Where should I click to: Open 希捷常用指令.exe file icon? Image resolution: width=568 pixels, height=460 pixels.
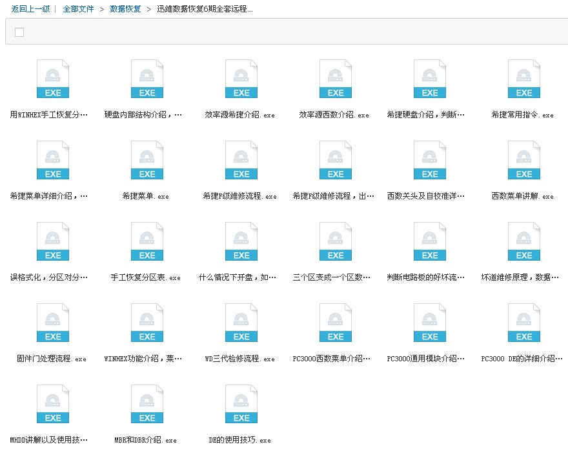click(x=524, y=79)
